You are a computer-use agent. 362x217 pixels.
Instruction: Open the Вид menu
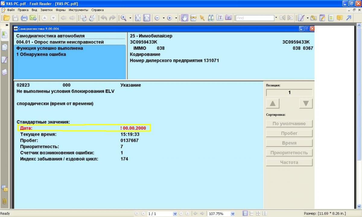click(34, 10)
